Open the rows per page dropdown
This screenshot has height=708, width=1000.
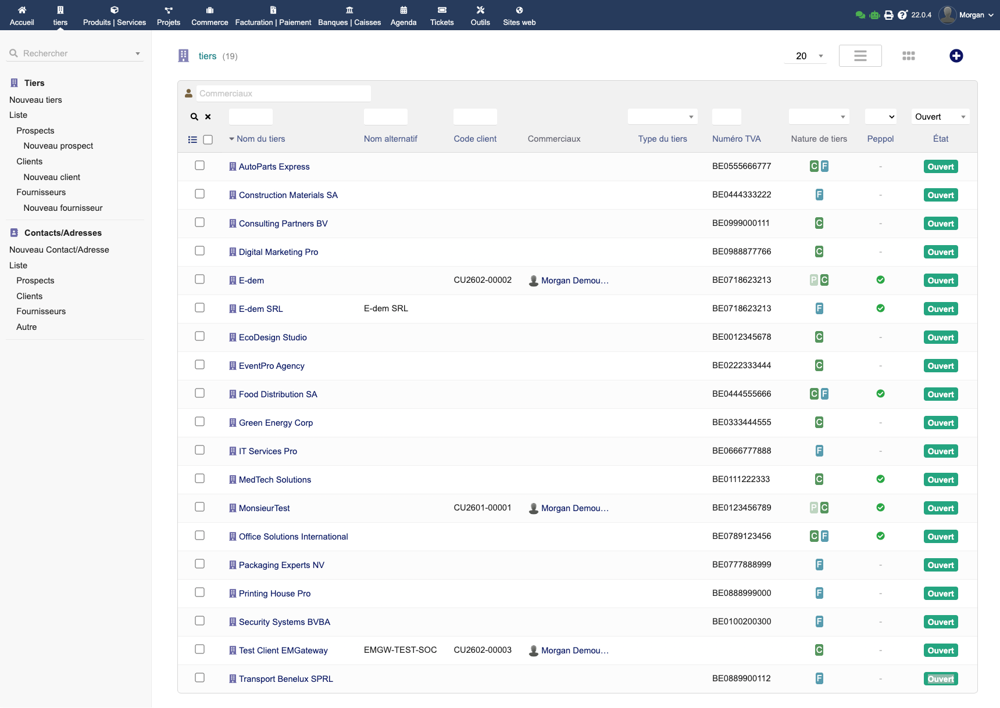[x=805, y=56]
